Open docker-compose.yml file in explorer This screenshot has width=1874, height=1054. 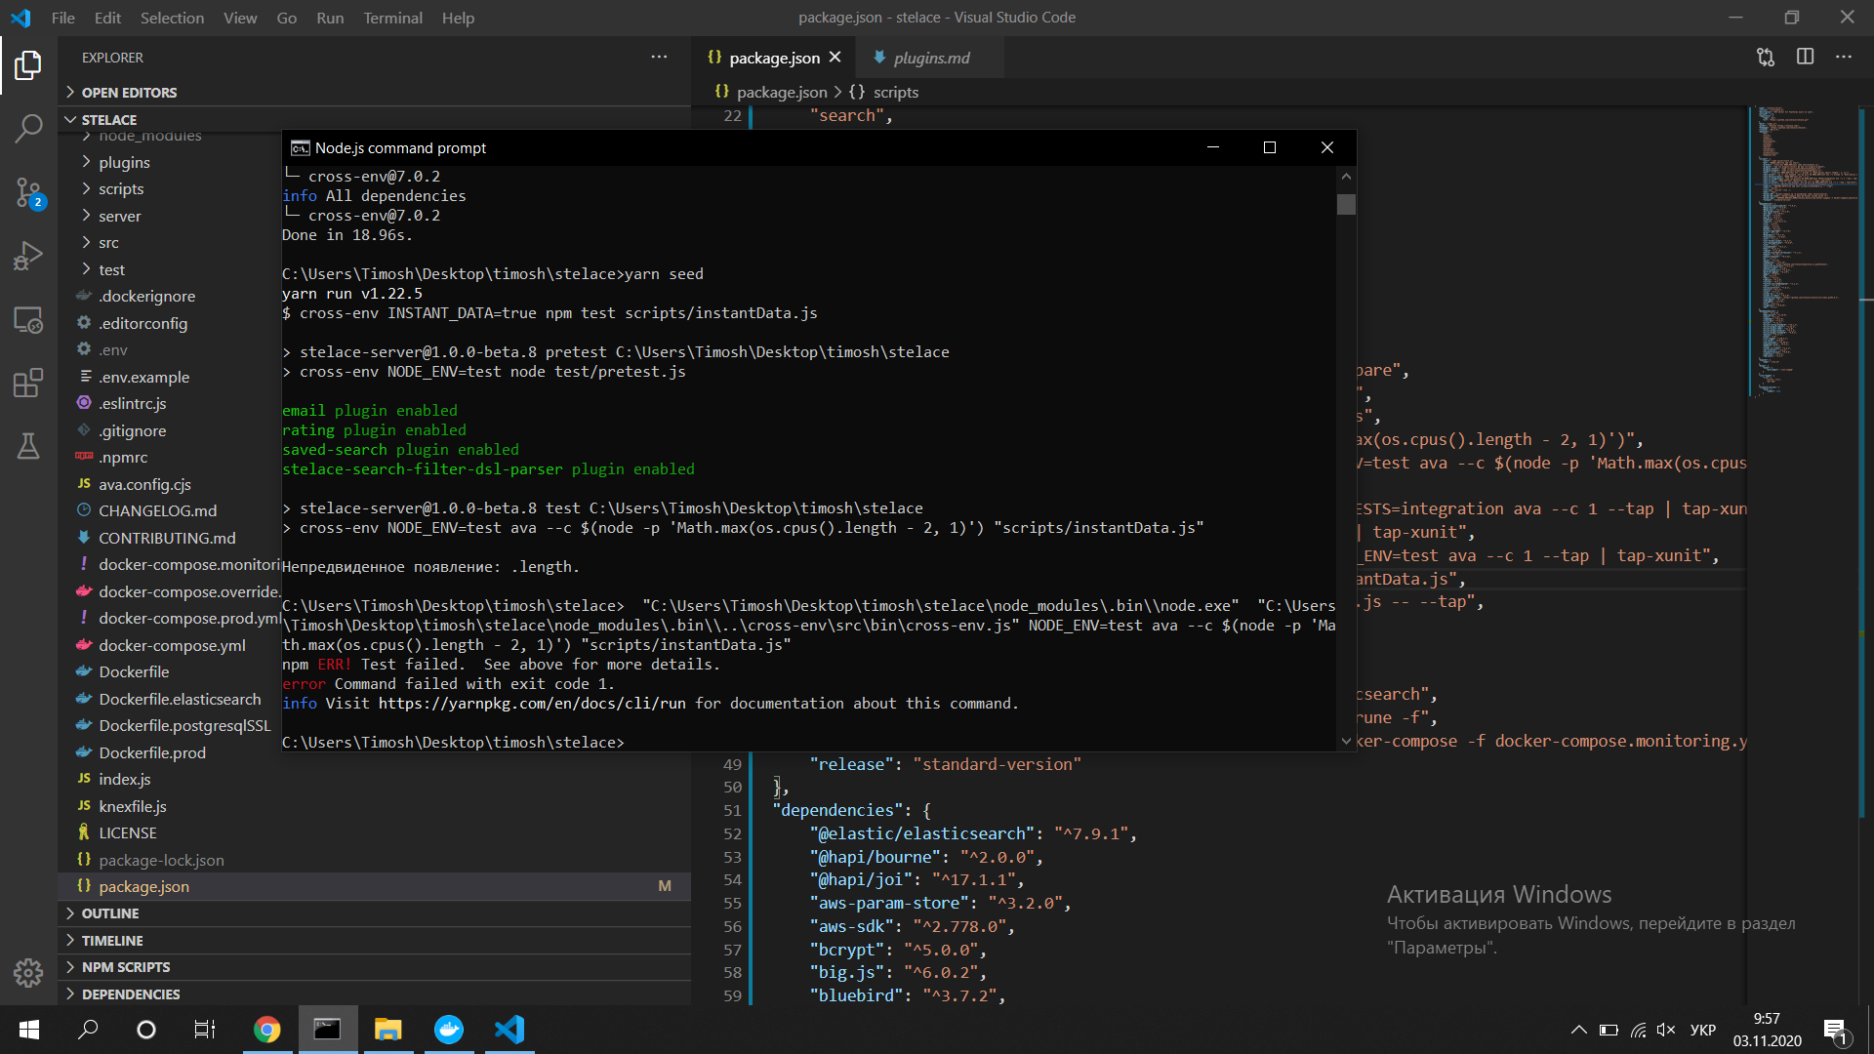(x=172, y=645)
